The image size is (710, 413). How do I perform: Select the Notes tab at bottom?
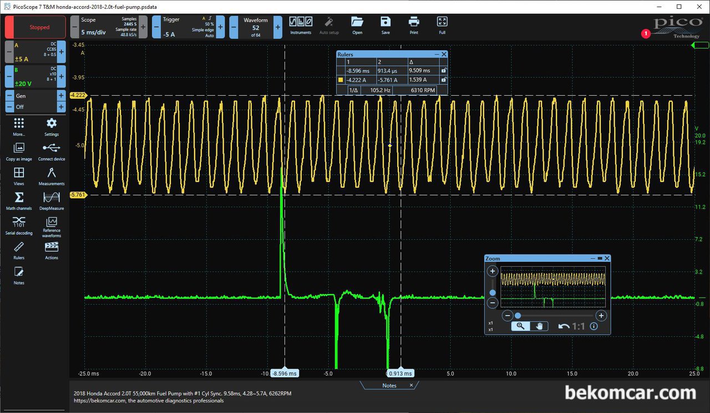[x=389, y=385]
